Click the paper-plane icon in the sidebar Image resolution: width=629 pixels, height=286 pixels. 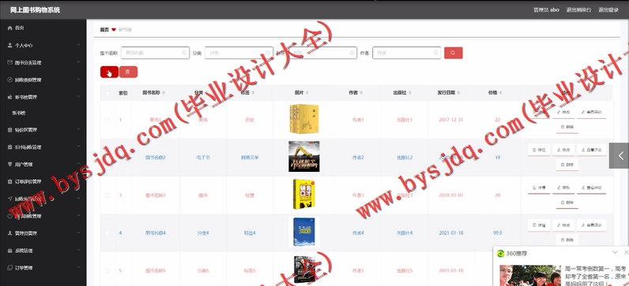point(10,199)
